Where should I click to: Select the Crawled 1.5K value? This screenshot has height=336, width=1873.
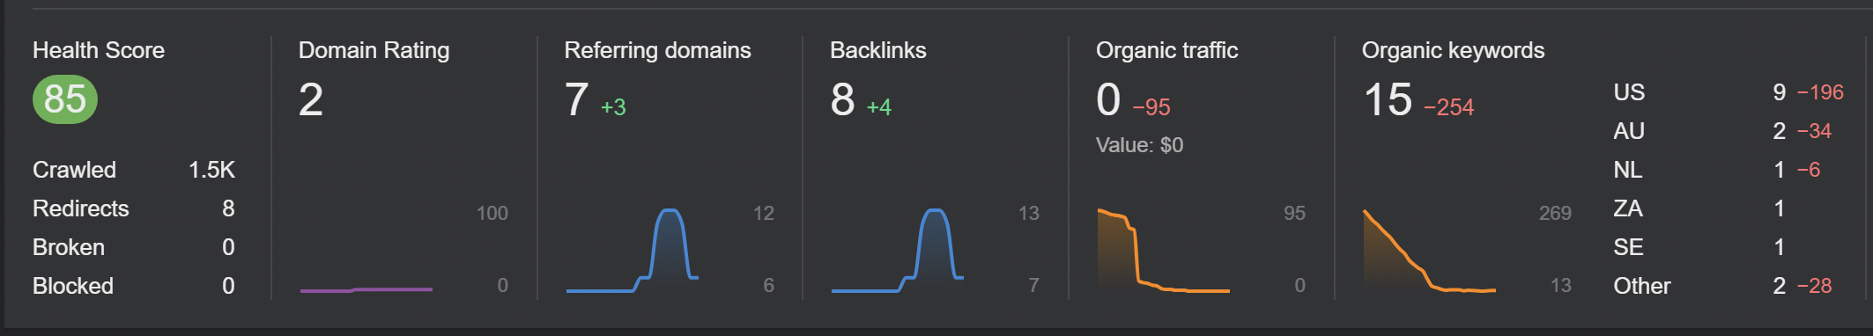[x=211, y=170]
